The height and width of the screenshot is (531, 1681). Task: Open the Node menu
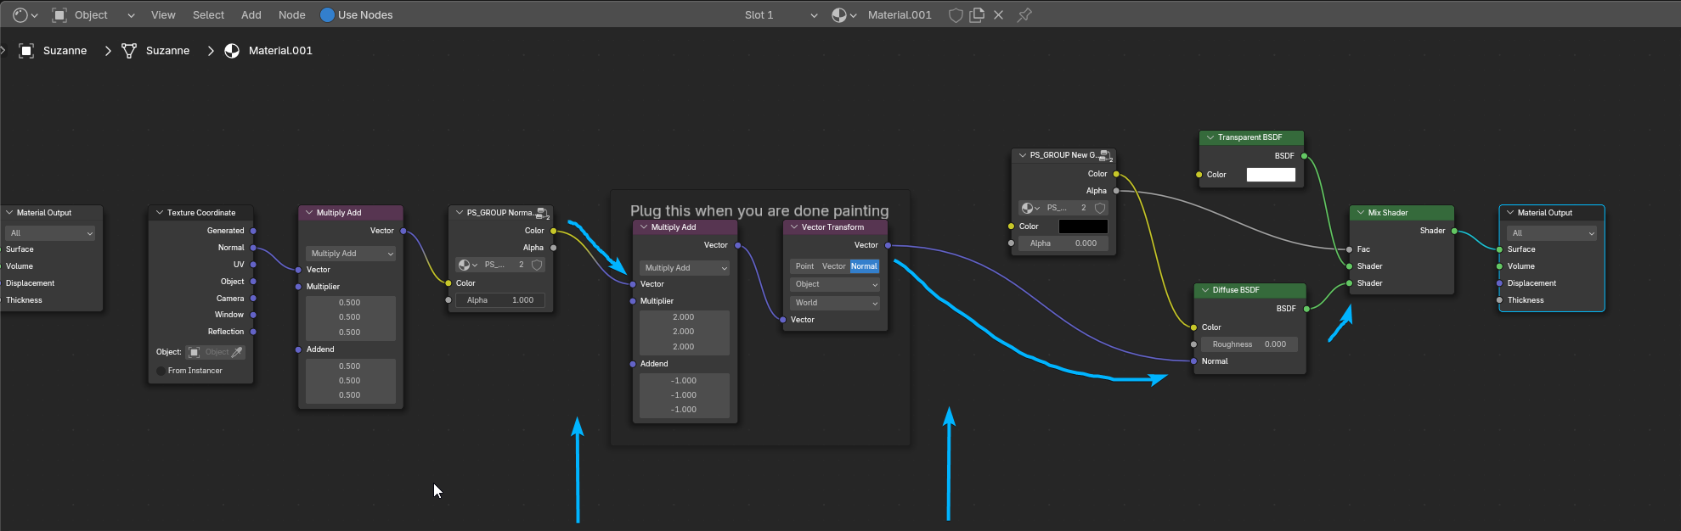tap(292, 15)
